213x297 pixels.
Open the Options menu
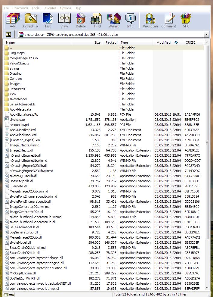66,8
